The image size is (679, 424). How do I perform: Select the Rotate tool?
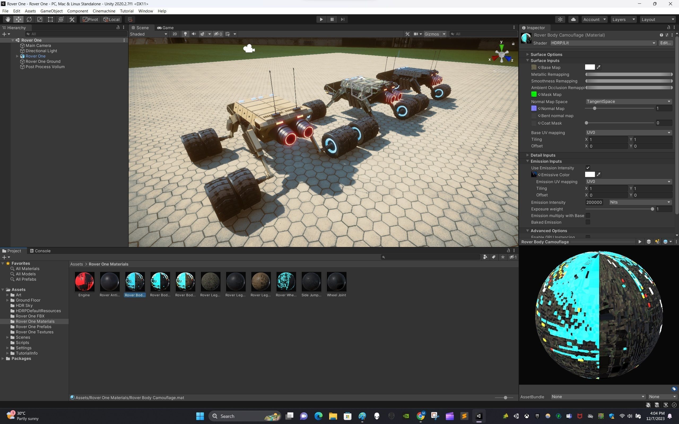click(x=29, y=19)
